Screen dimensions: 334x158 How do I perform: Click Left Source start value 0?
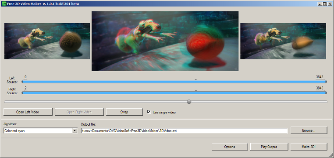pyautogui.click(x=25, y=77)
